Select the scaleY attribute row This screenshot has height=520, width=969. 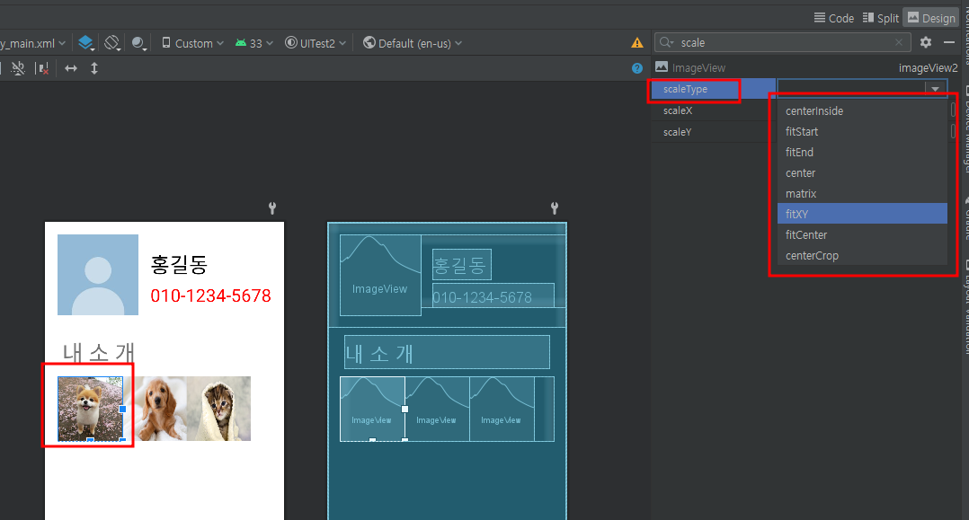[x=713, y=132]
